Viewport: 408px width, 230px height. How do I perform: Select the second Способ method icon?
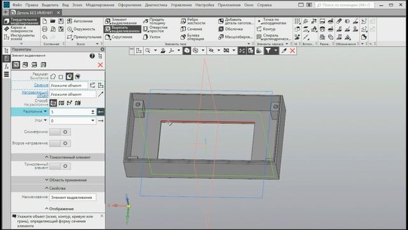pos(61,103)
